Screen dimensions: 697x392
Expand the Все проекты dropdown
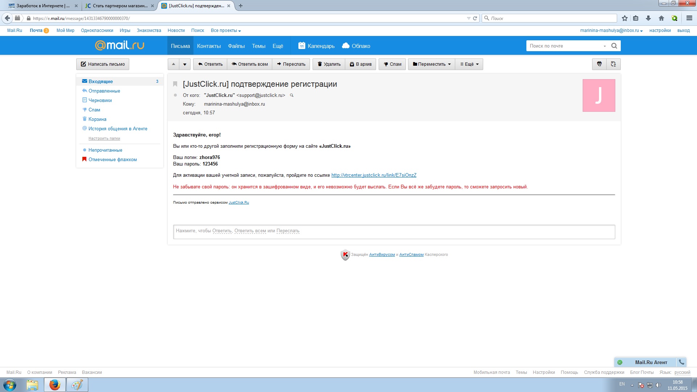coord(226,30)
